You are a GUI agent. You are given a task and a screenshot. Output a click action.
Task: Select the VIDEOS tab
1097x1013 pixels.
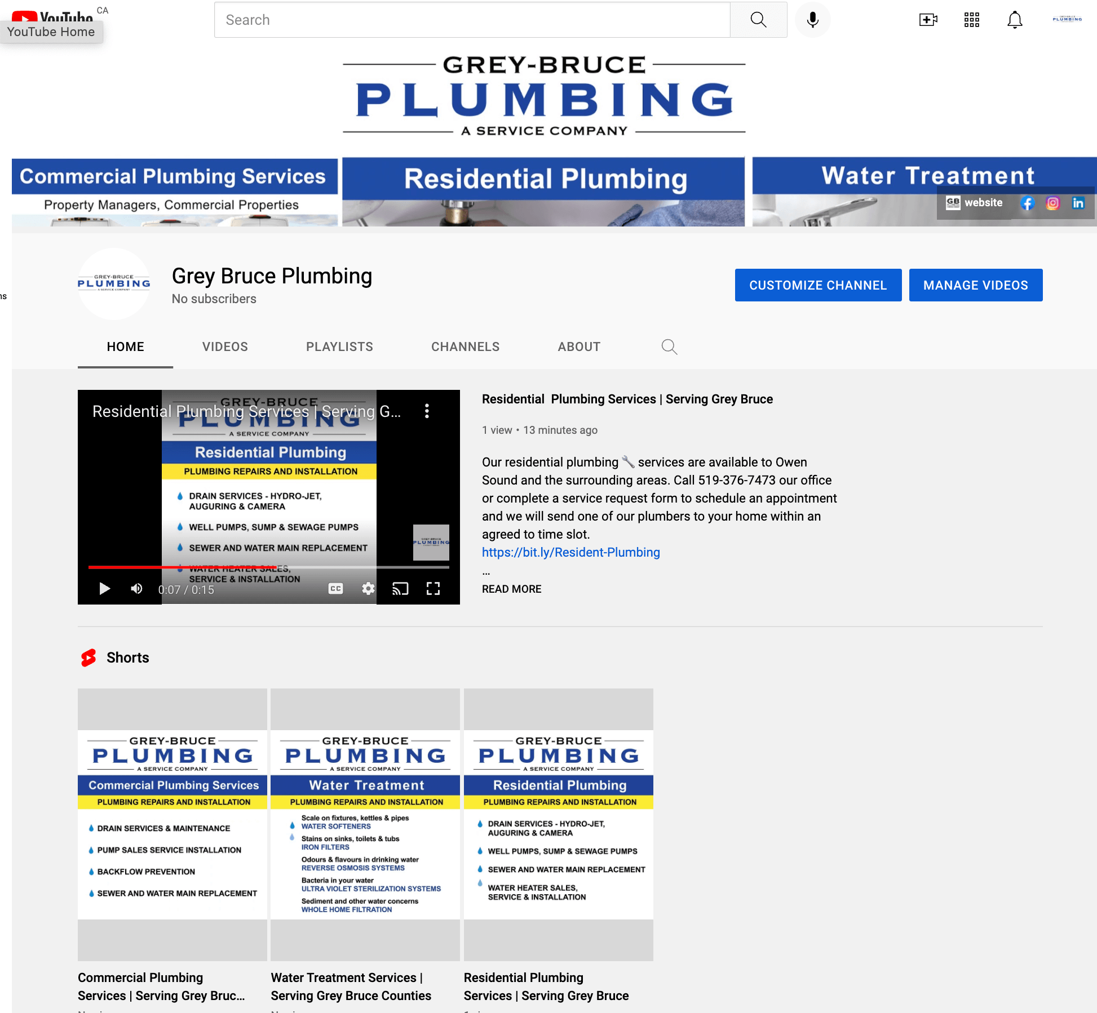tap(224, 346)
